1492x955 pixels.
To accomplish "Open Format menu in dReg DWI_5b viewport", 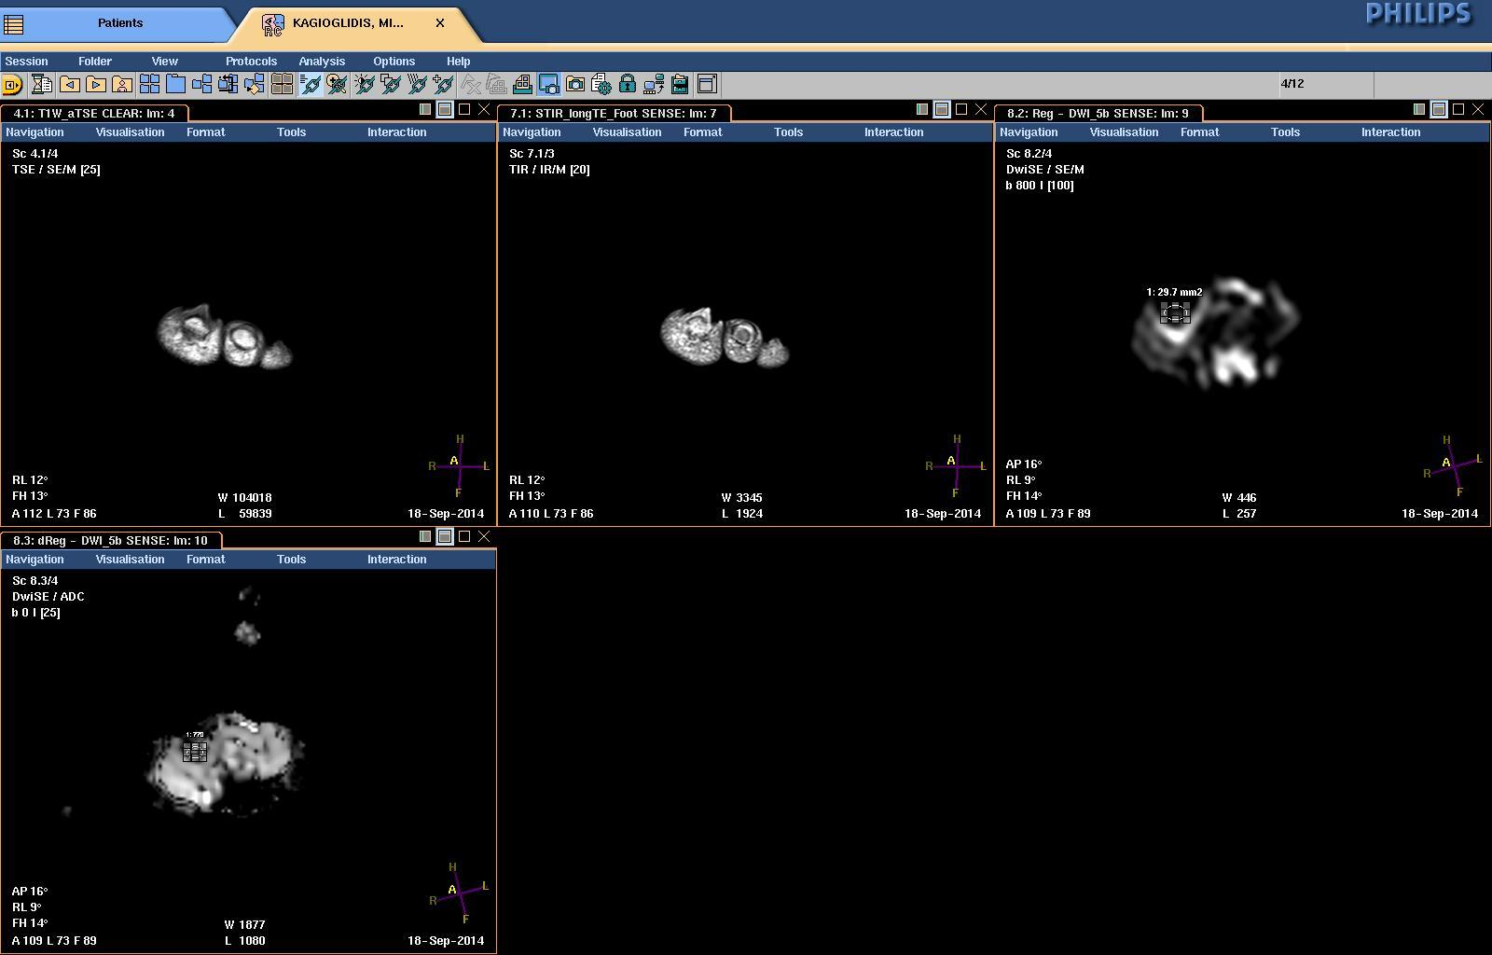I will [205, 560].
